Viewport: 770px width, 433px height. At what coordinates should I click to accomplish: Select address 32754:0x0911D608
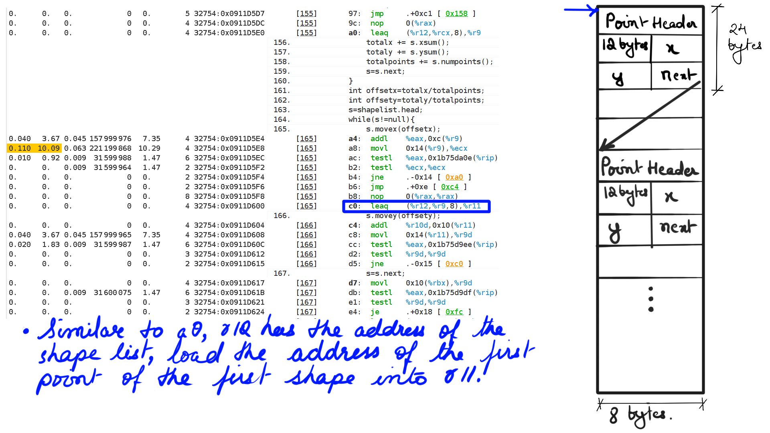point(229,235)
